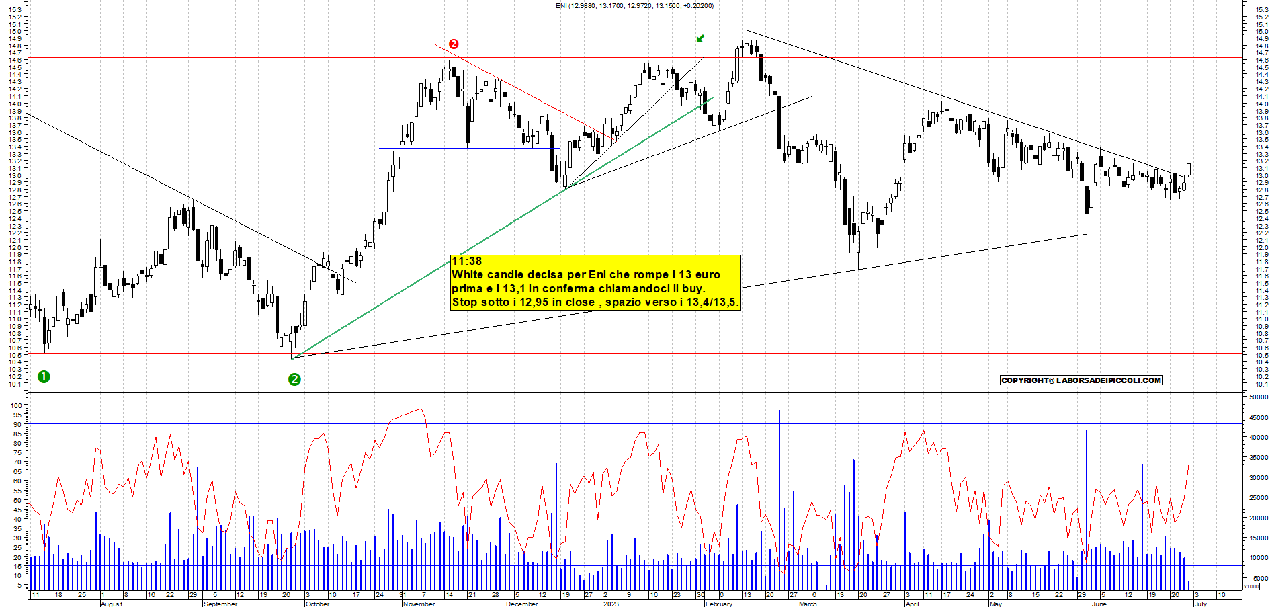The image size is (1270, 607).
Task: Click the 2023 year label on the time axis
Action: [x=611, y=604]
